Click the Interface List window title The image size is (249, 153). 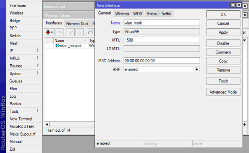pos(54,7)
